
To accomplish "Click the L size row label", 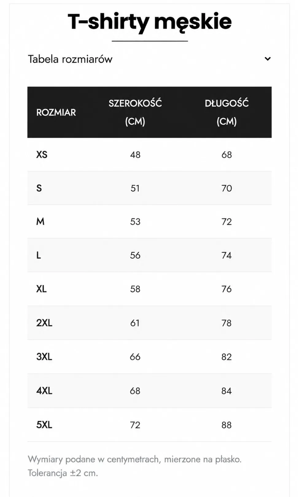I will click(39, 255).
